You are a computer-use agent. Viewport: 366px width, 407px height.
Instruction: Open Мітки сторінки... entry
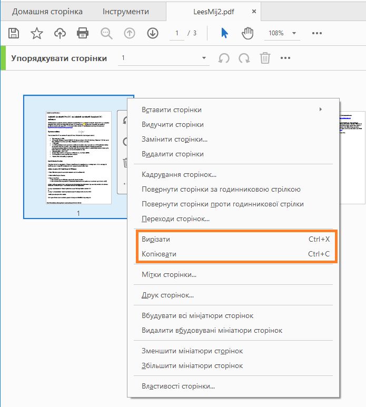[233, 275]
